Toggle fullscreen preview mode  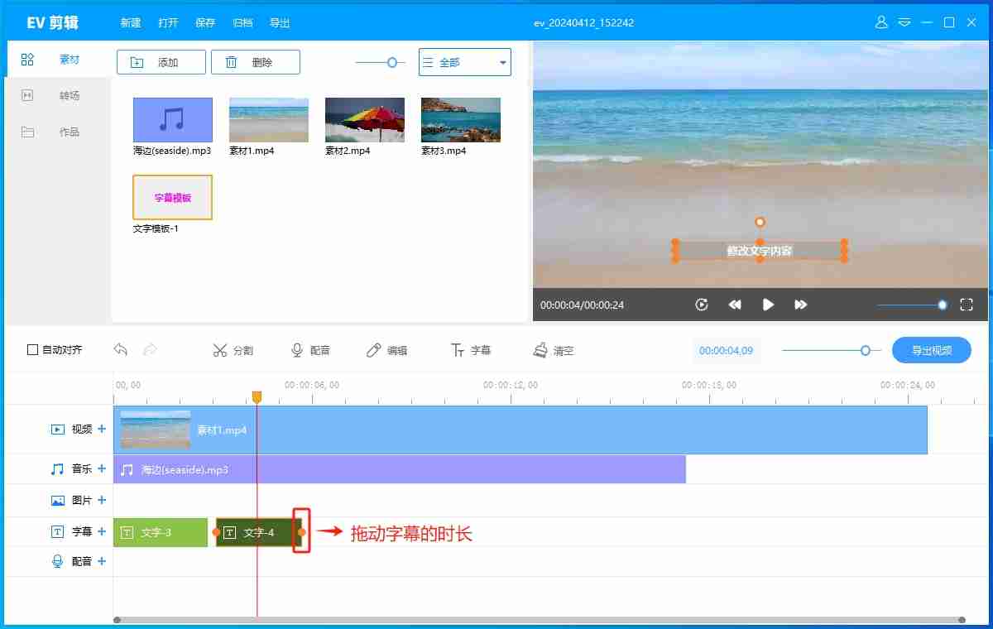[966, 305]
